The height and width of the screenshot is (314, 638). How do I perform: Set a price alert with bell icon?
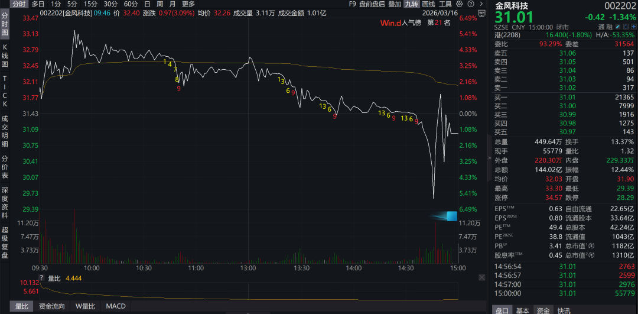click(x=624, y=27)
